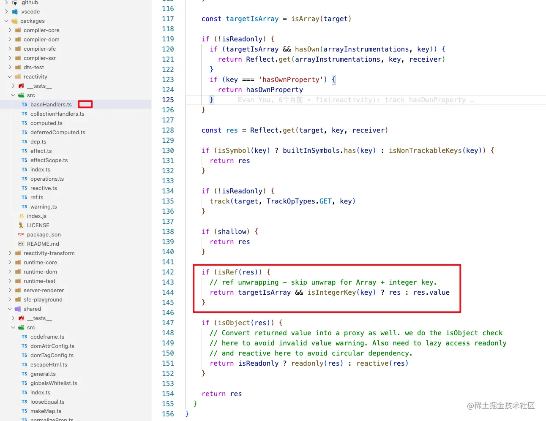Screen dimensions: 546x421
Task: Click the TS icon next to reactive.ts
Action: point(25,188)
